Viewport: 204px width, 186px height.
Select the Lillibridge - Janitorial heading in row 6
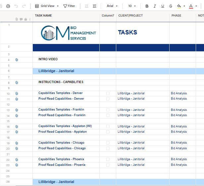(x=66, y=71)
